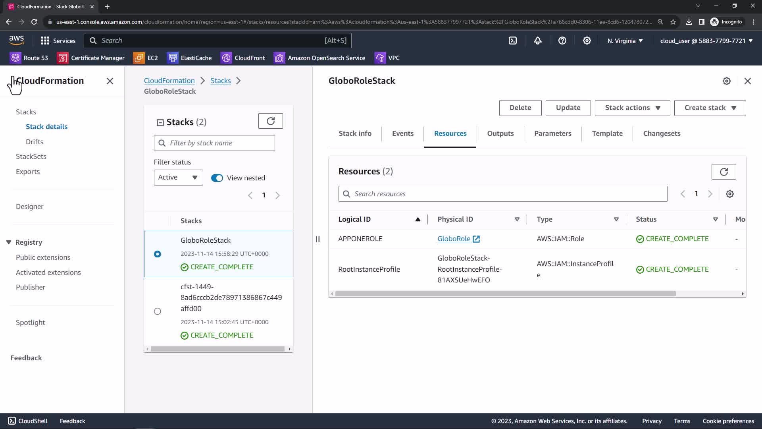Click the Route 53 shortcut icon
Image resolution: width=762 pixels, height=429 pixels.
(15, 58)
